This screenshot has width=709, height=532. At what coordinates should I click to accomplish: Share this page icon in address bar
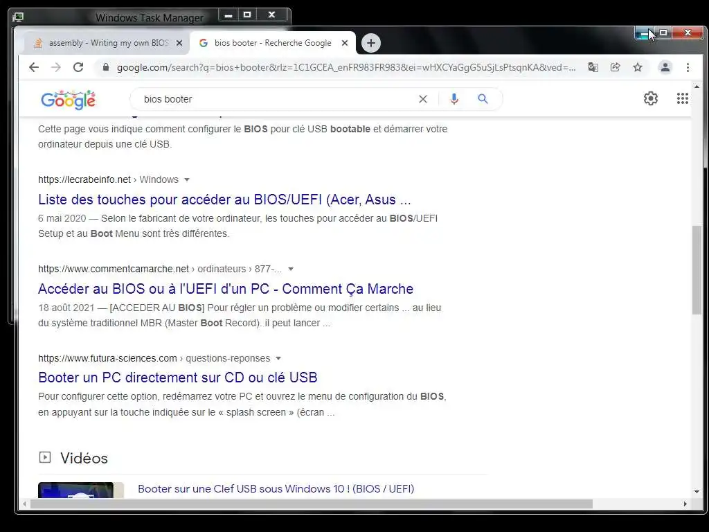[616, 67]
